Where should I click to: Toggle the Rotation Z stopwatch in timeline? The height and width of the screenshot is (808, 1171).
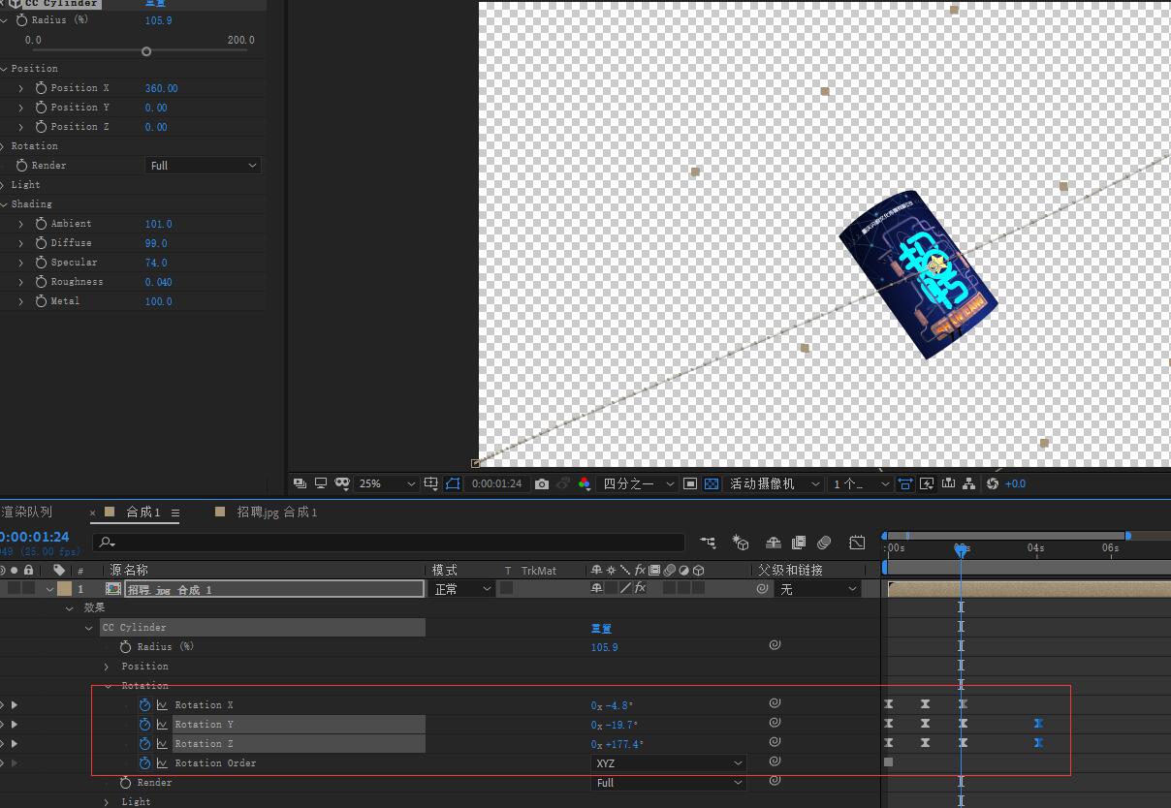click(x=144, y=744)
